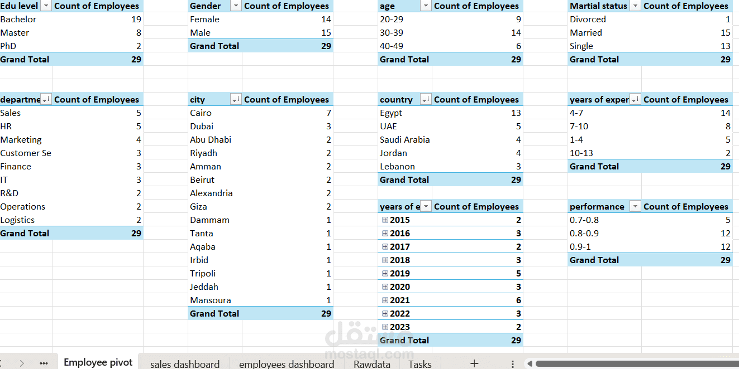Select the Alexandria city cell
This screenshot has height=369, width=739.
211,193
